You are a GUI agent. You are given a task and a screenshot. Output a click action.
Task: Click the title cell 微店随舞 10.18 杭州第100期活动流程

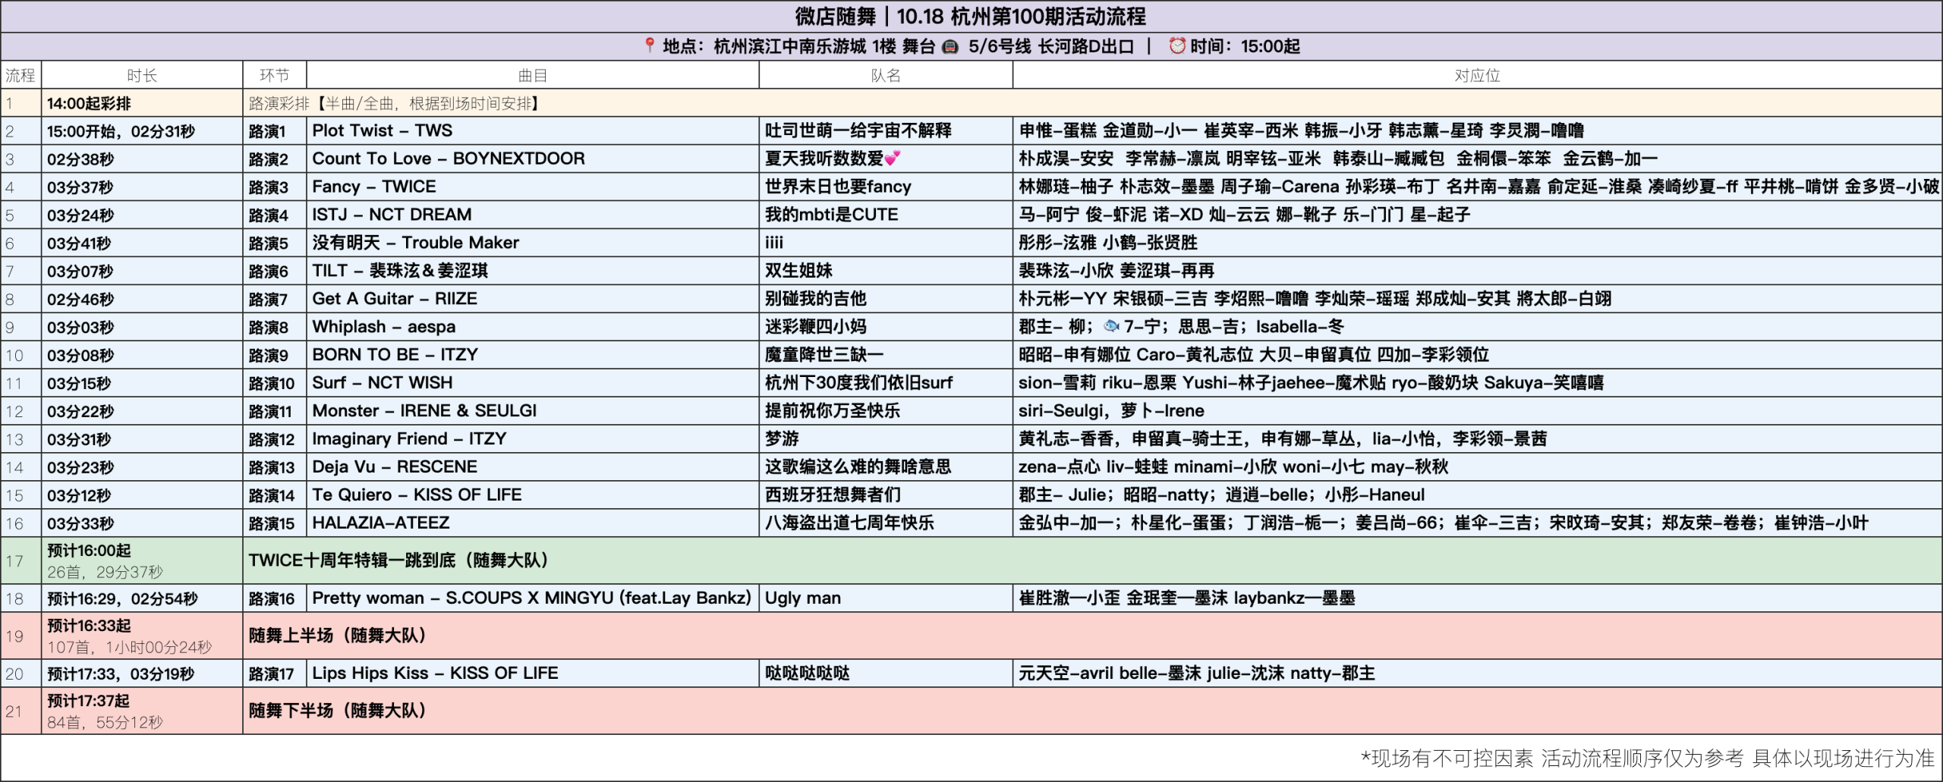click(971, 17)
